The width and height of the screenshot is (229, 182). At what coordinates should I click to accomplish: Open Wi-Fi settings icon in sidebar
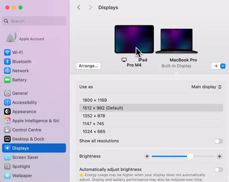tap(7, 52)
